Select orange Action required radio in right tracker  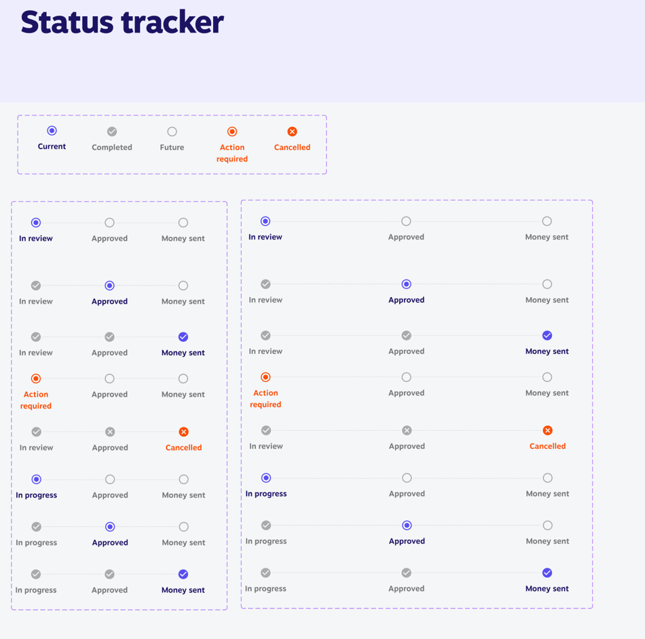[x=265, y=377]
